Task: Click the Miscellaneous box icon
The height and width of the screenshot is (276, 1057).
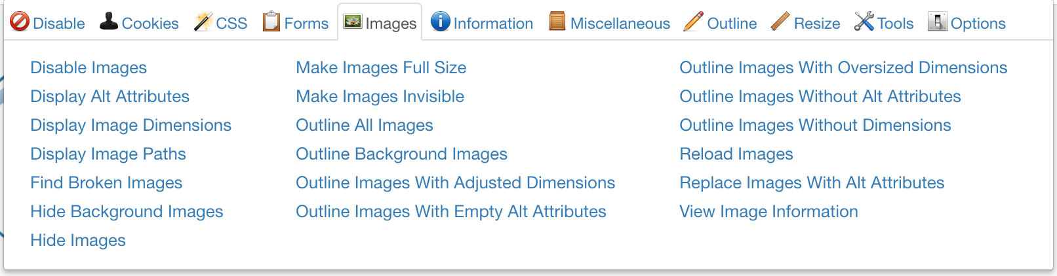Action: [557, 22]
